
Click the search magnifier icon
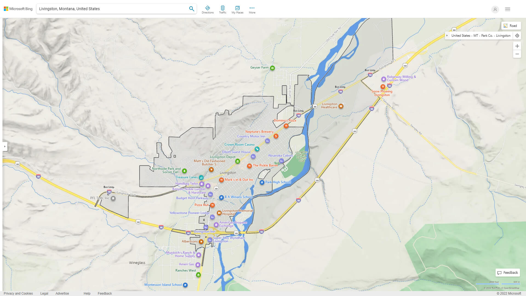click(191, 8)
